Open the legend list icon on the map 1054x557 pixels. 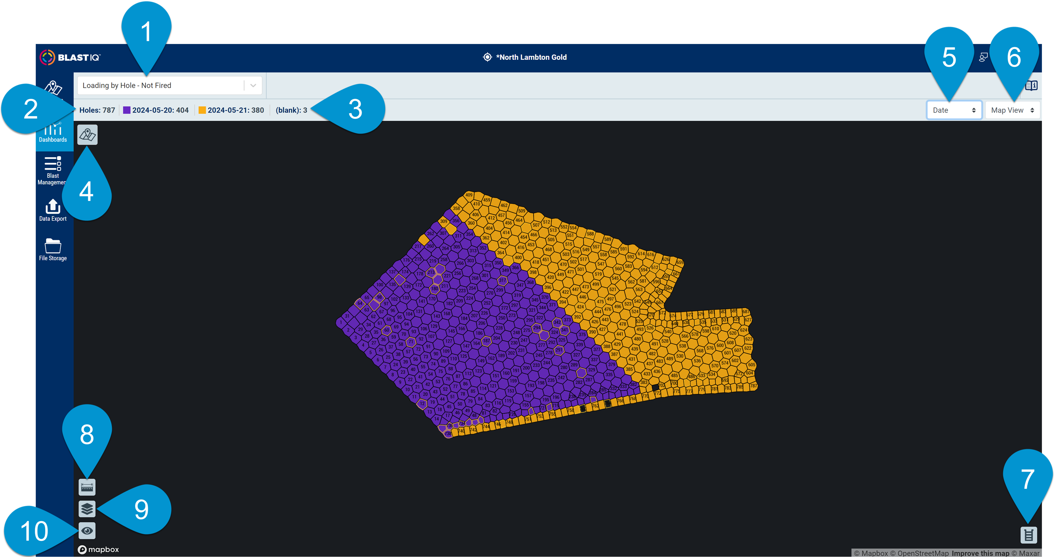tap(1029, 535)
